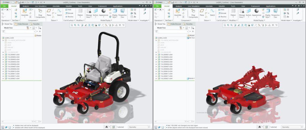Open Favorites tab in right window

(188, 24)
